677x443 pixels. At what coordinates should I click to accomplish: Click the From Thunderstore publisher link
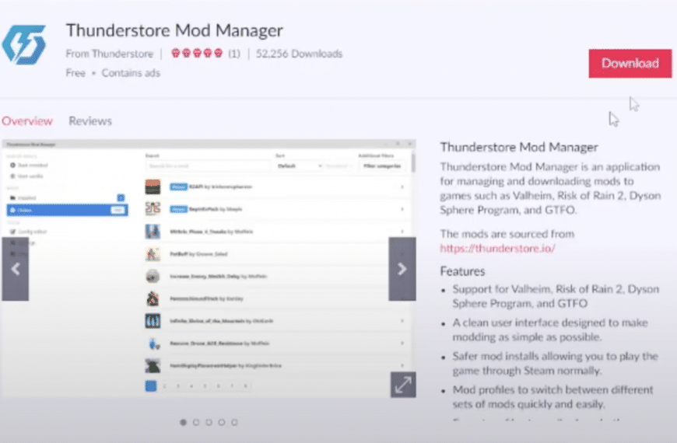pyautogui.click(x=109, y=54)
